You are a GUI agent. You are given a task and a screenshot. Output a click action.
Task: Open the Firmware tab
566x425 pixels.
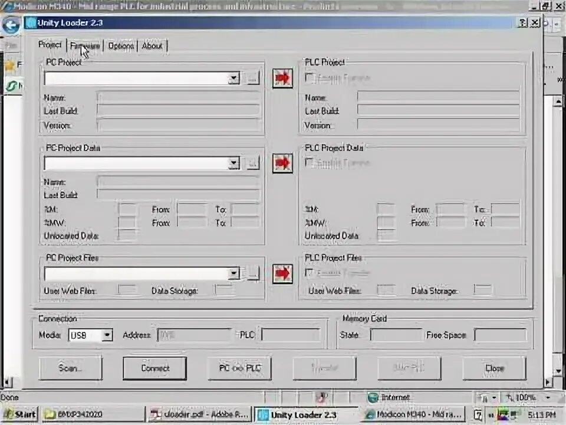tap(85, 46)
